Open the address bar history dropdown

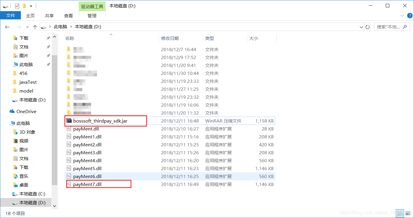pyautogui.click(x=361, y=27)
